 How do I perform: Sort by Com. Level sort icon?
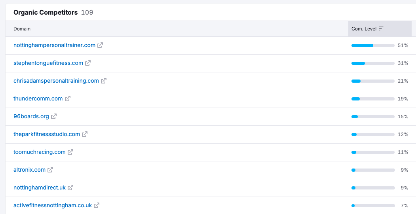[381, 29]
